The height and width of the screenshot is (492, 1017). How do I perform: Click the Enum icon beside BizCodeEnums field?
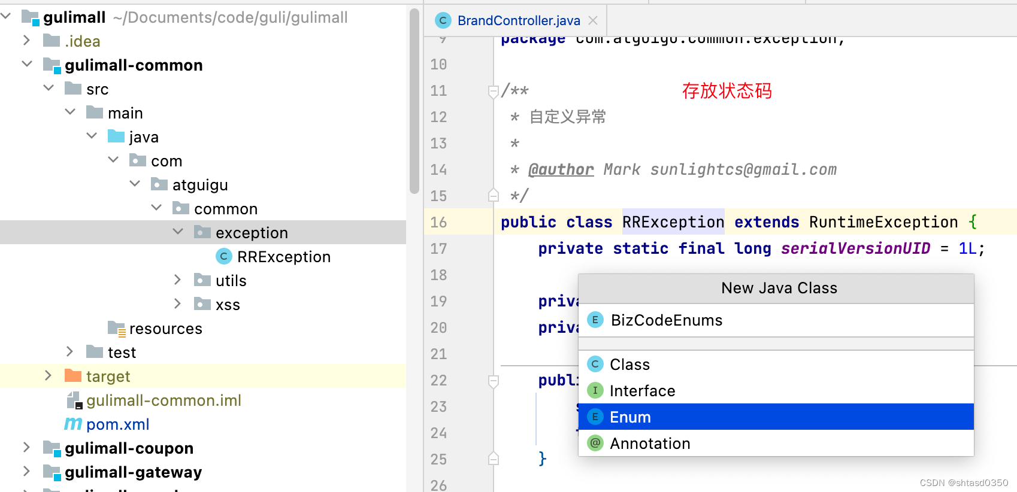[595, 320]
